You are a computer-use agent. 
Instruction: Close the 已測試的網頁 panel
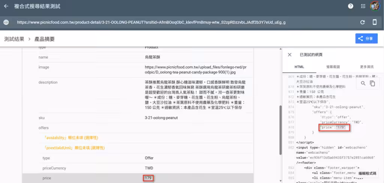pos(289,55)
